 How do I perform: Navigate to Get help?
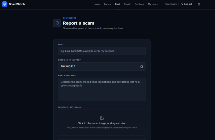point(139,4)
